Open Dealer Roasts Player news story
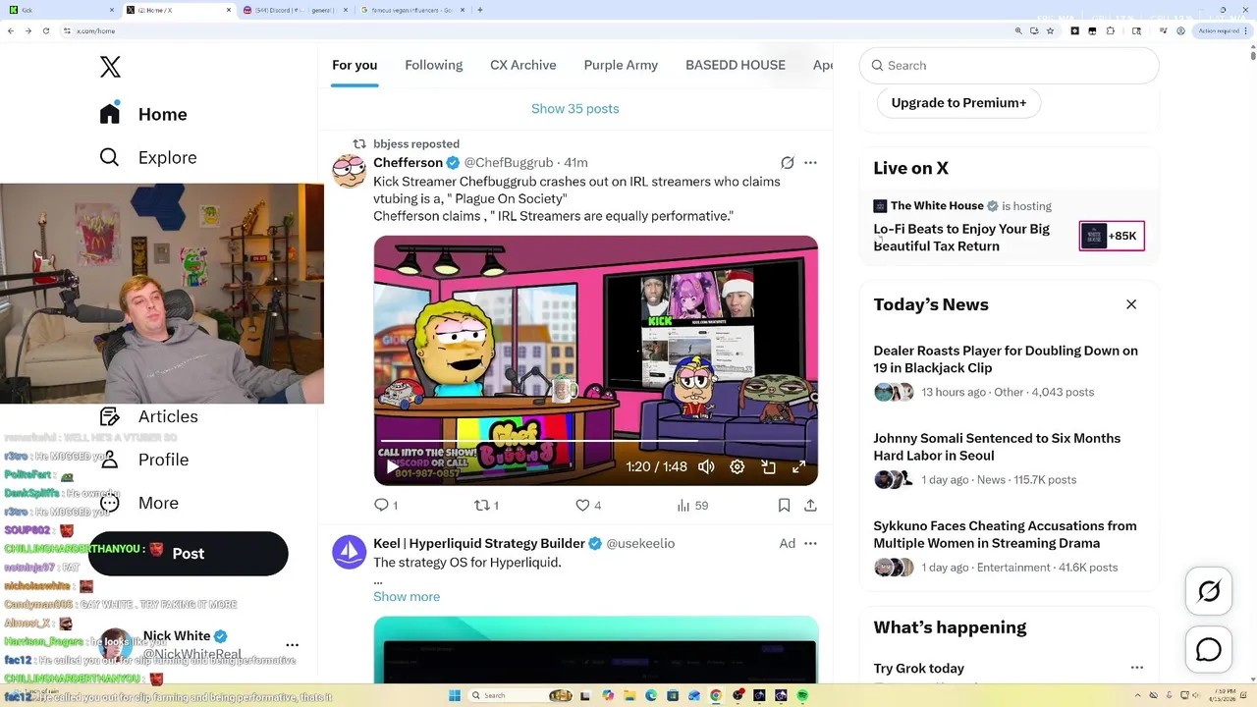The image size is (1257, 707). pos(1006,359)
